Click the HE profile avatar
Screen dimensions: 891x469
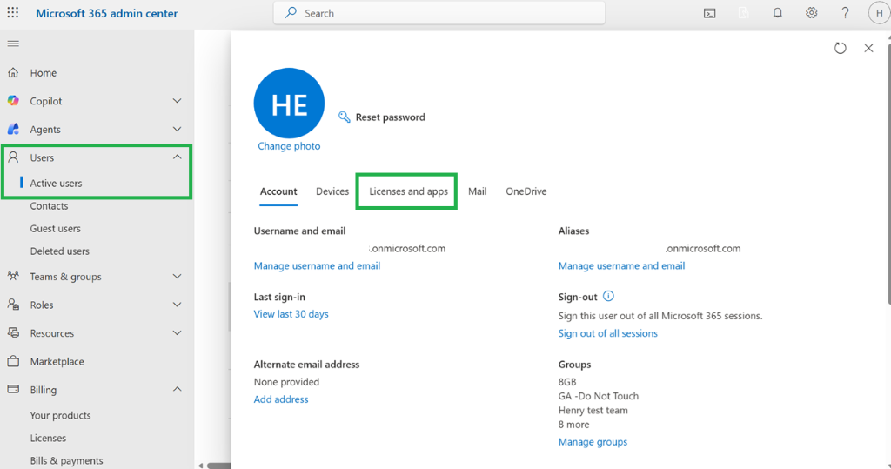(x=289, y=104)
